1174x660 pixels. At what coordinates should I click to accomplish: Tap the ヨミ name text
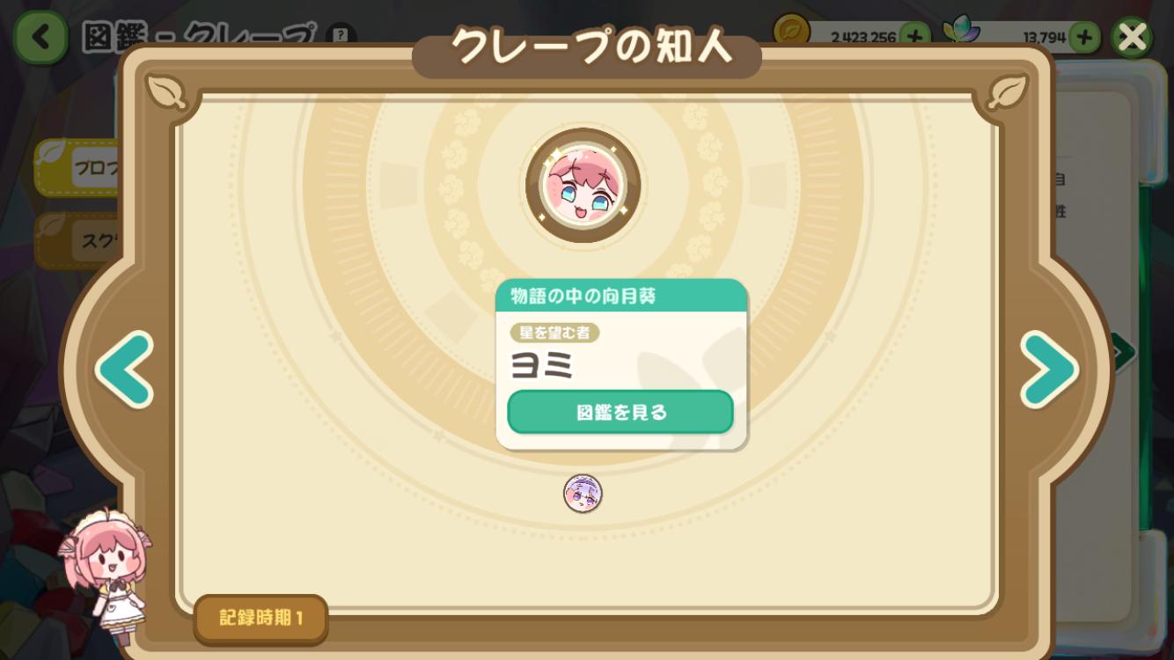pos(542,364)
